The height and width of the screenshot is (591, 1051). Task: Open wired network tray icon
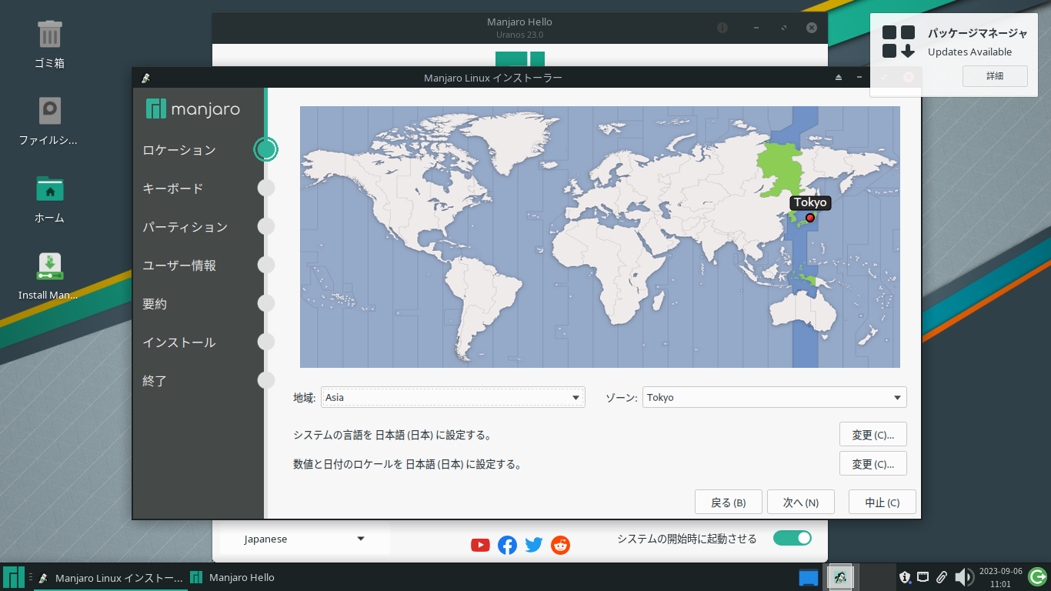[923, 577]
